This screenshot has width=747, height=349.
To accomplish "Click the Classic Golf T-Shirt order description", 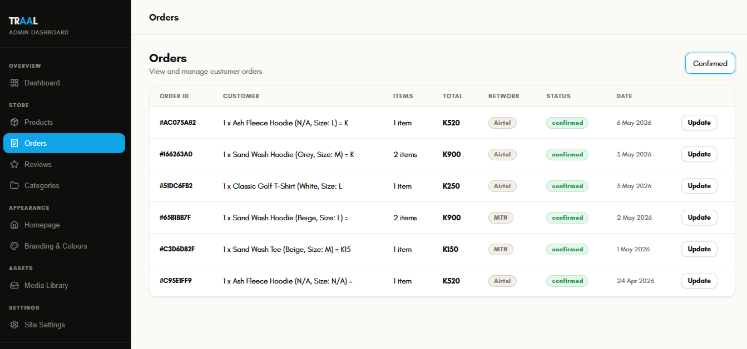I will click(283, 186).
